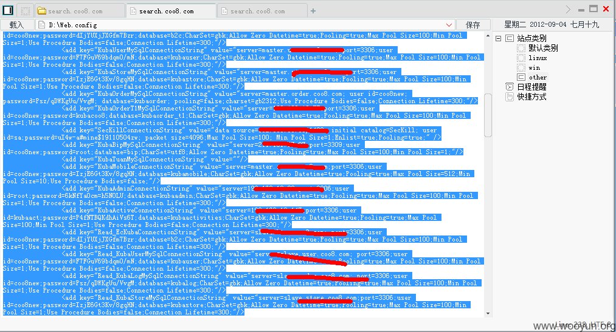This screenshot has height=332, width=616.
Task: Click the line containing database=bip;CharSet=utf8
Action: click(x=233, y=152)
